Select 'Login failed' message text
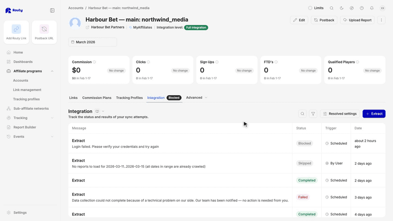 [115, 147]
